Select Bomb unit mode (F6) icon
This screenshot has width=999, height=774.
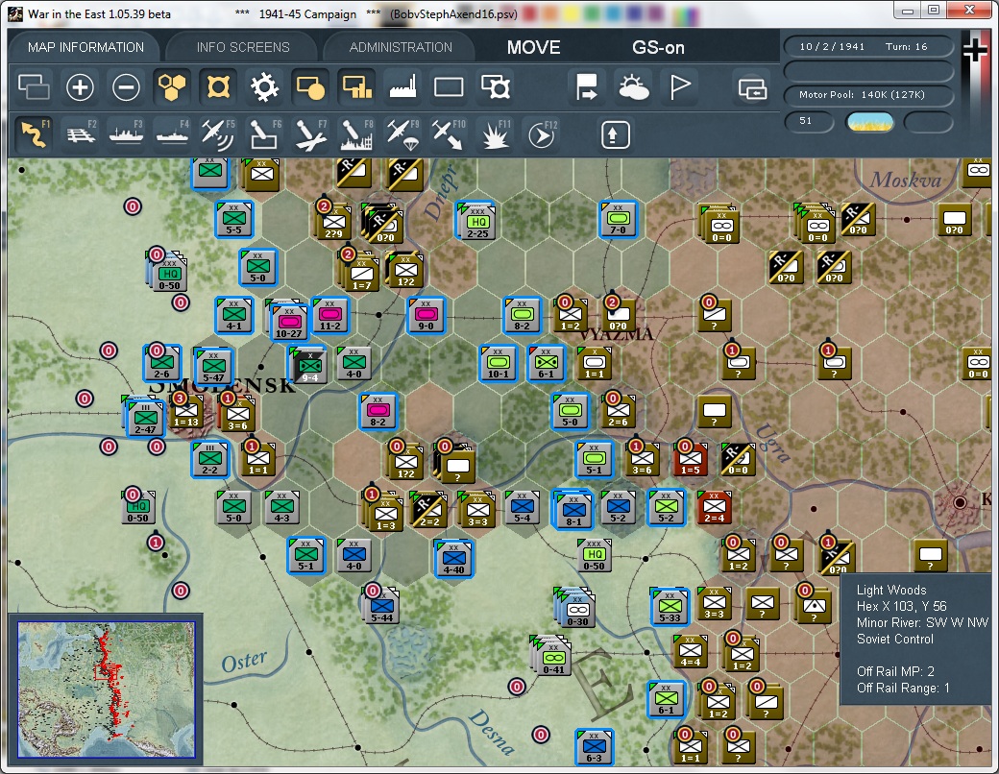pyautogui.click(x=264, y=133)
